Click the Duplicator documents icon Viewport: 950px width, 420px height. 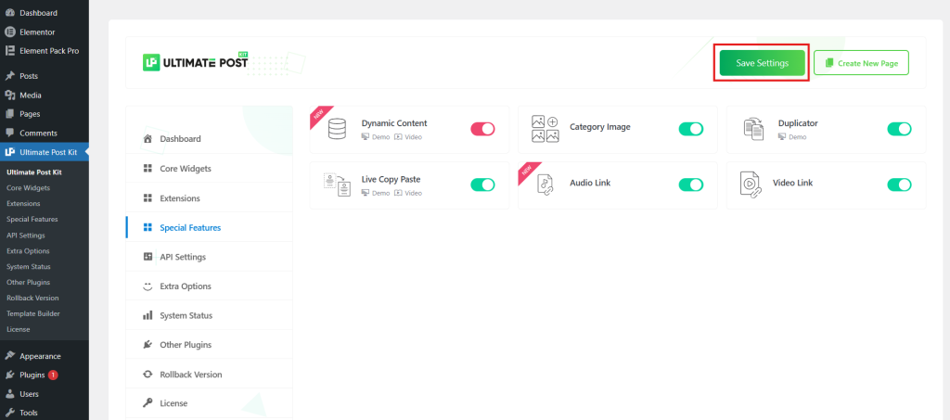753,129
